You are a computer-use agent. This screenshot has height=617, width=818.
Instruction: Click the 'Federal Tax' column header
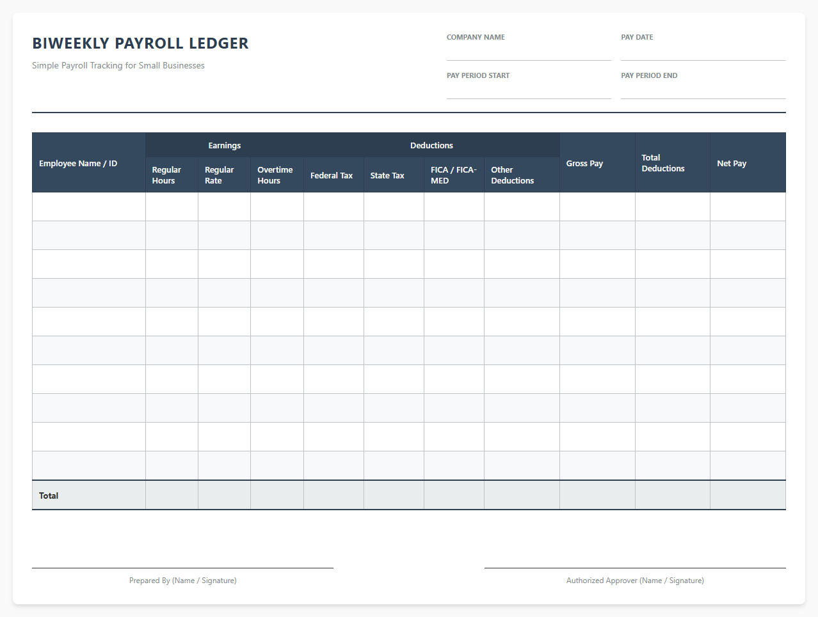333,175
